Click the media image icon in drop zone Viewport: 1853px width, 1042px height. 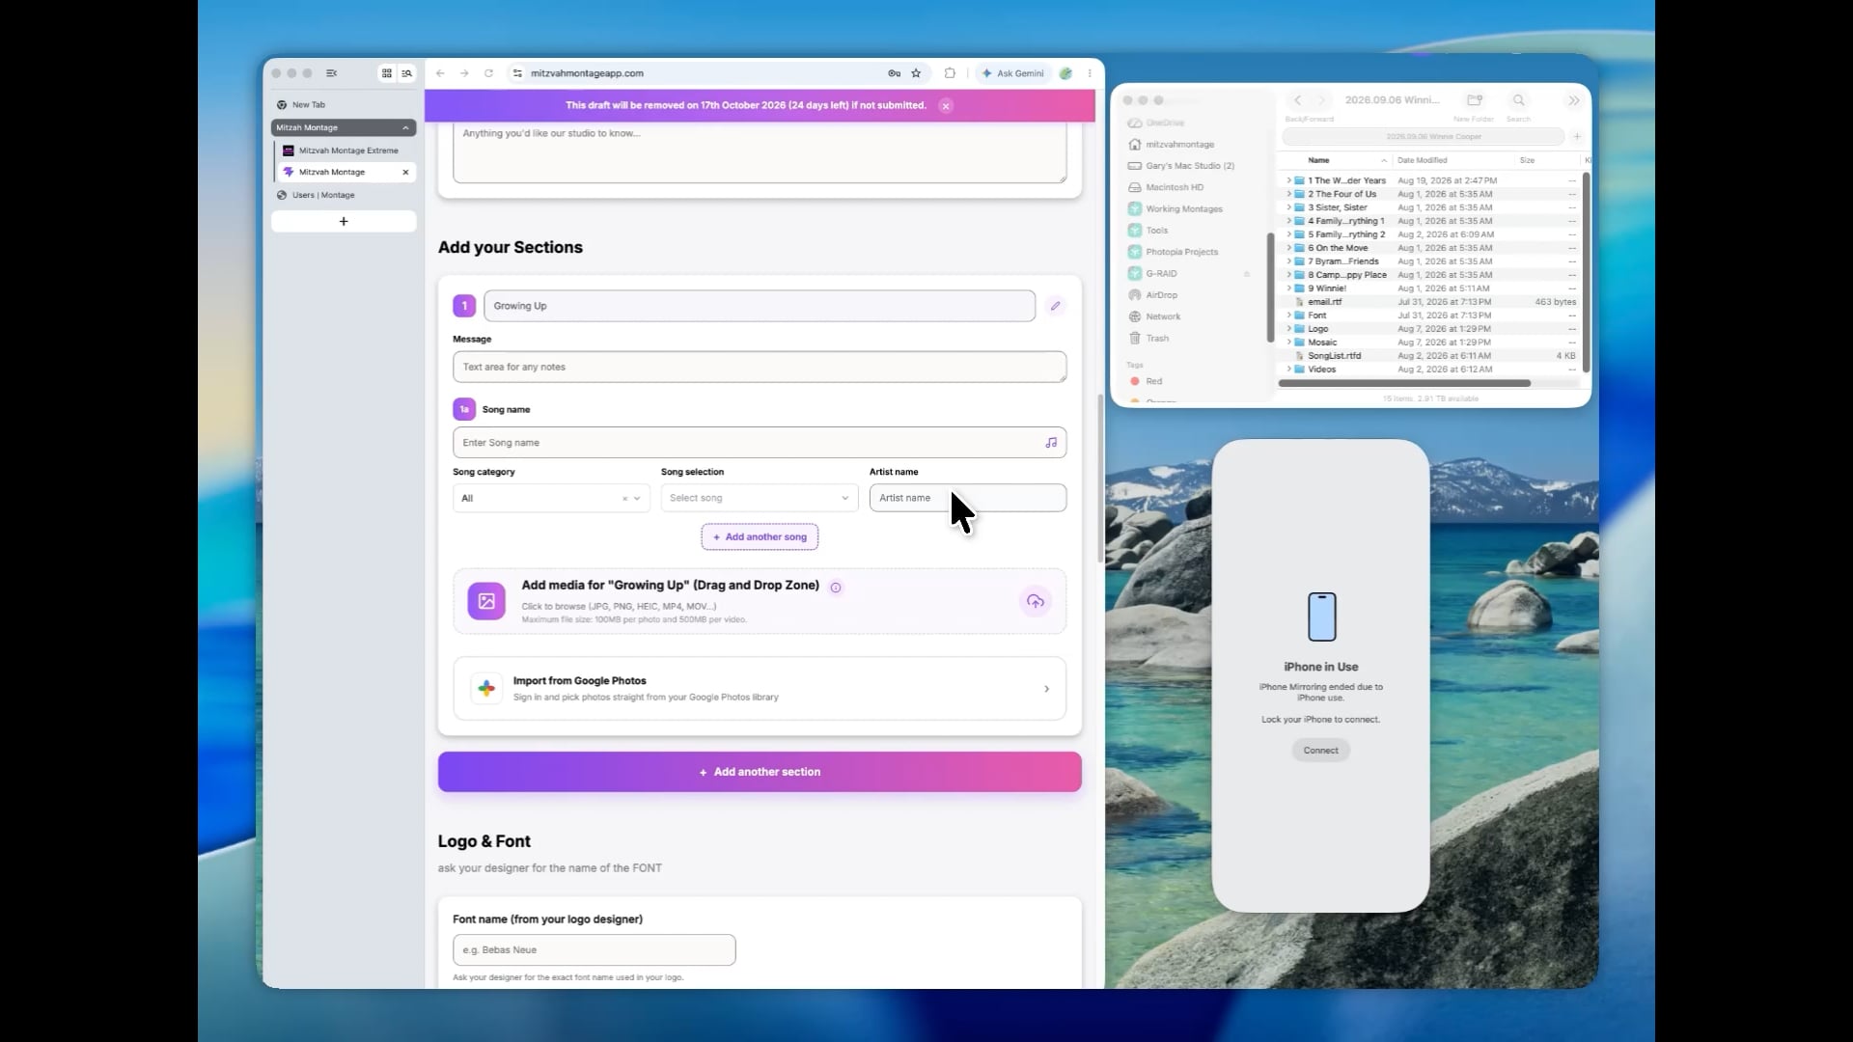coord(486,601)
